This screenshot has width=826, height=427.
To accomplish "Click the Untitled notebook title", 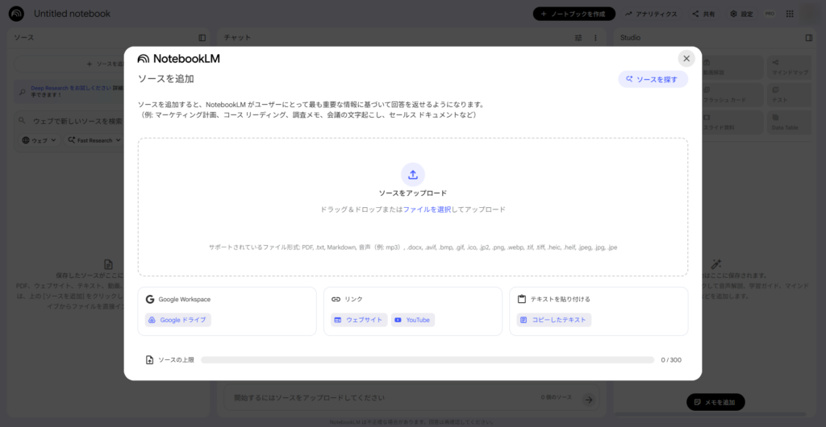I will (x=72, y=14).
